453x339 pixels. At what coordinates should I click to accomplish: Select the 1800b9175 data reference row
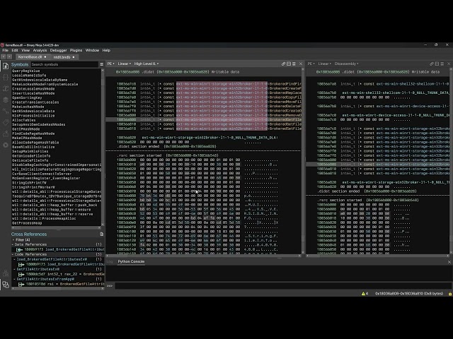click(58, 249)
